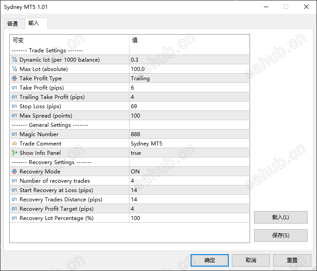Click the Stop Loss integer icon
Image resolution: width=317 pixels, height=271 pixels.
pyautogui.click(x=14, y=106)
